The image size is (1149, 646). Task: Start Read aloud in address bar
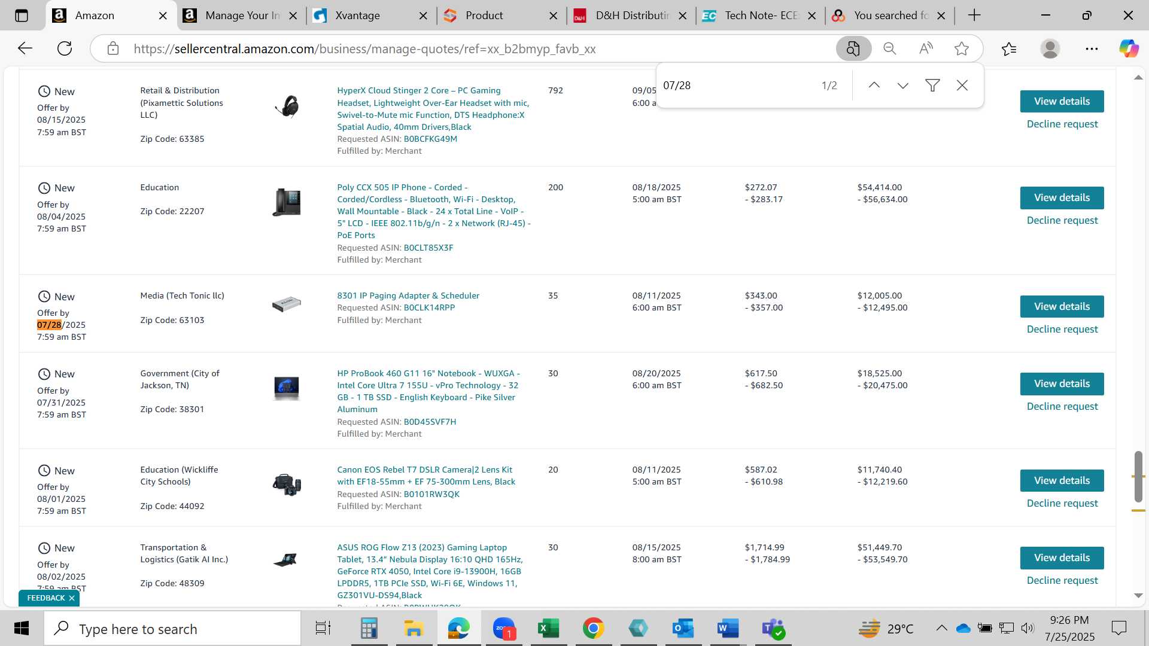pyautogui.click(x=926, y=48)
